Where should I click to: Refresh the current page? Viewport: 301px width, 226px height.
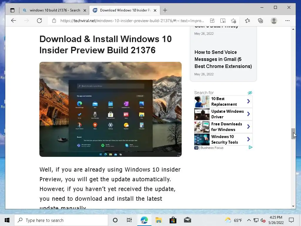click(39, 21)
